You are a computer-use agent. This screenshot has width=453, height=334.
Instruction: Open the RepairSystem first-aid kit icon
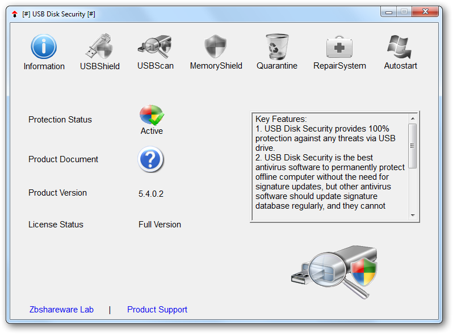[x=339, y=46]
